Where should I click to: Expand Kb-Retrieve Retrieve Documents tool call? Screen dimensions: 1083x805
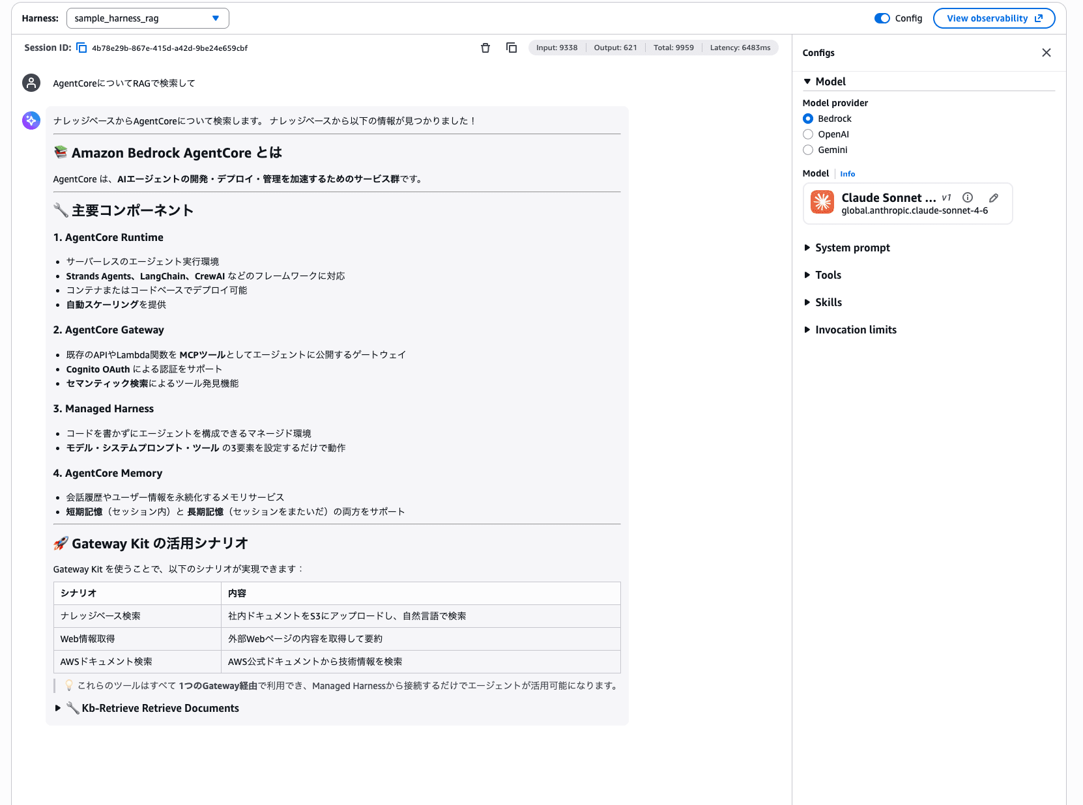coord(147,708)
